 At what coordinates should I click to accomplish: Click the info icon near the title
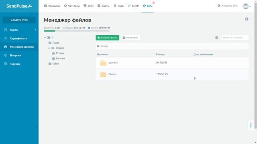(x=247, y=19)
